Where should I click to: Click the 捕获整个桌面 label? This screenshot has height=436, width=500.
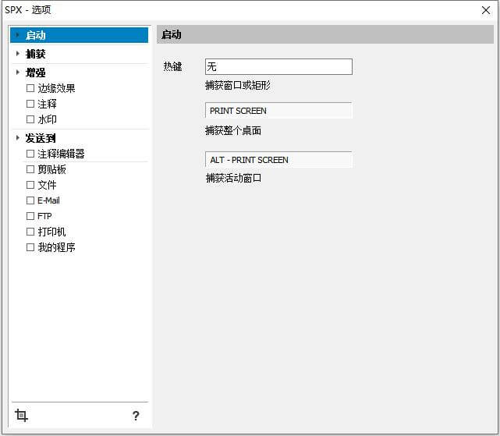pos(233,131)
